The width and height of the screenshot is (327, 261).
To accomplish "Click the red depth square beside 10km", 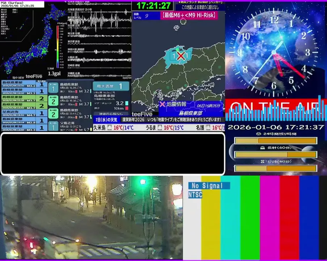I will [127, 108].
